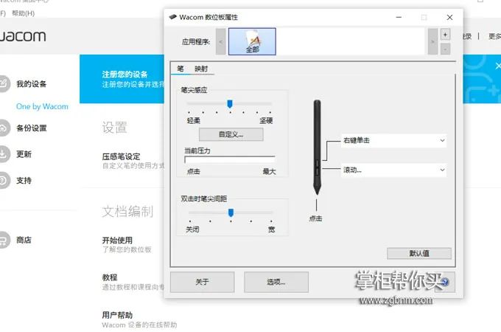Viewport: 501px width, 332px height.
Task: Click 宽 label of double-click distance
Action: [272, 229]
